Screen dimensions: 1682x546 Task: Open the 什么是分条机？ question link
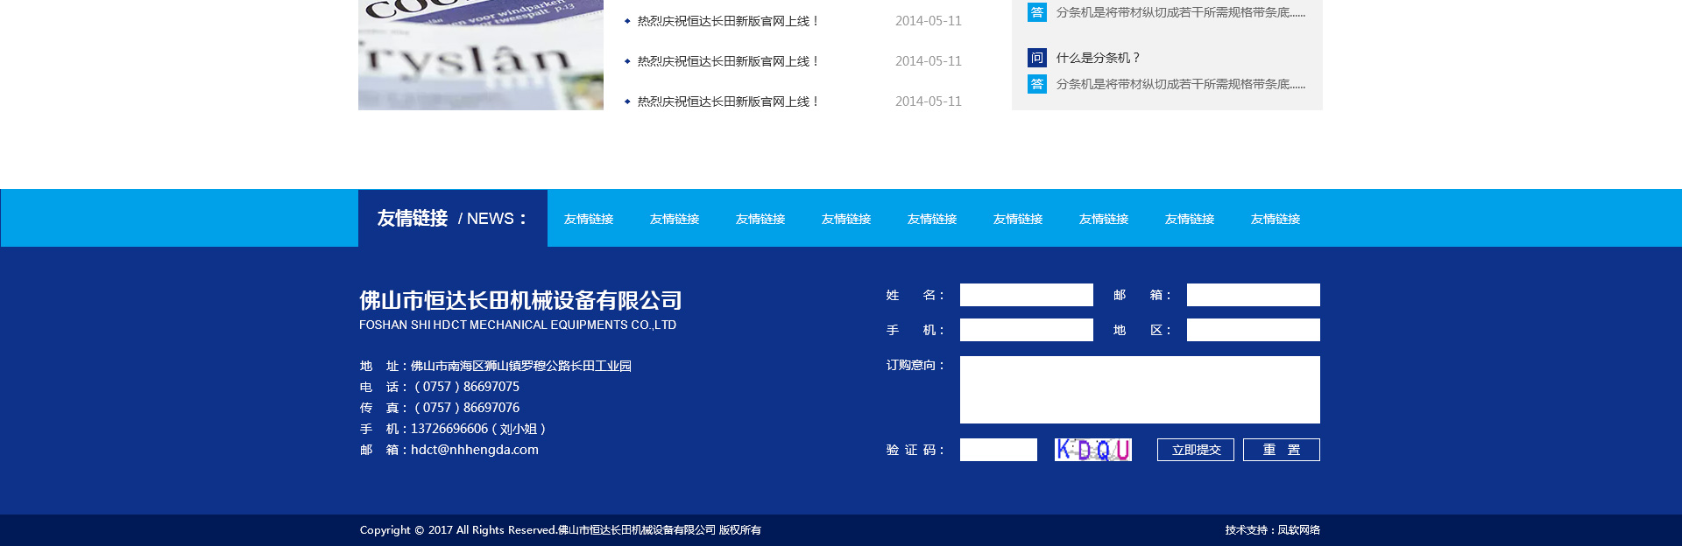1098,58
